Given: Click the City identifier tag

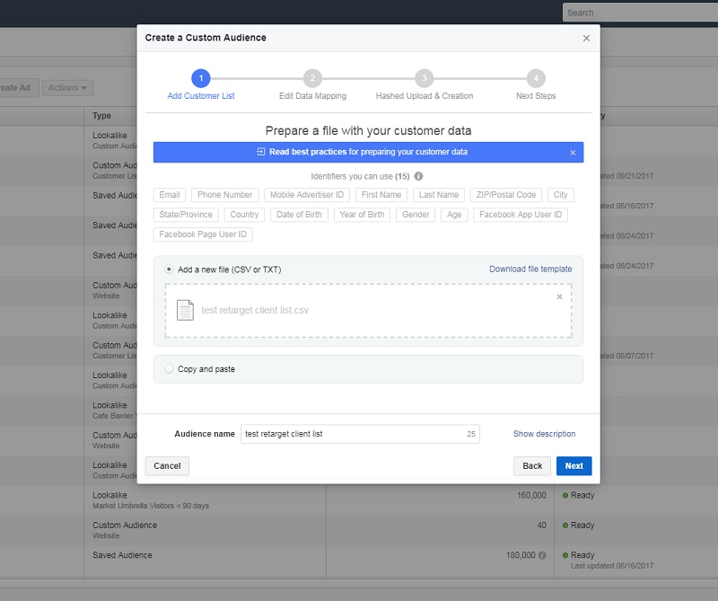Looking at the screenshot, I should point(560,195).
